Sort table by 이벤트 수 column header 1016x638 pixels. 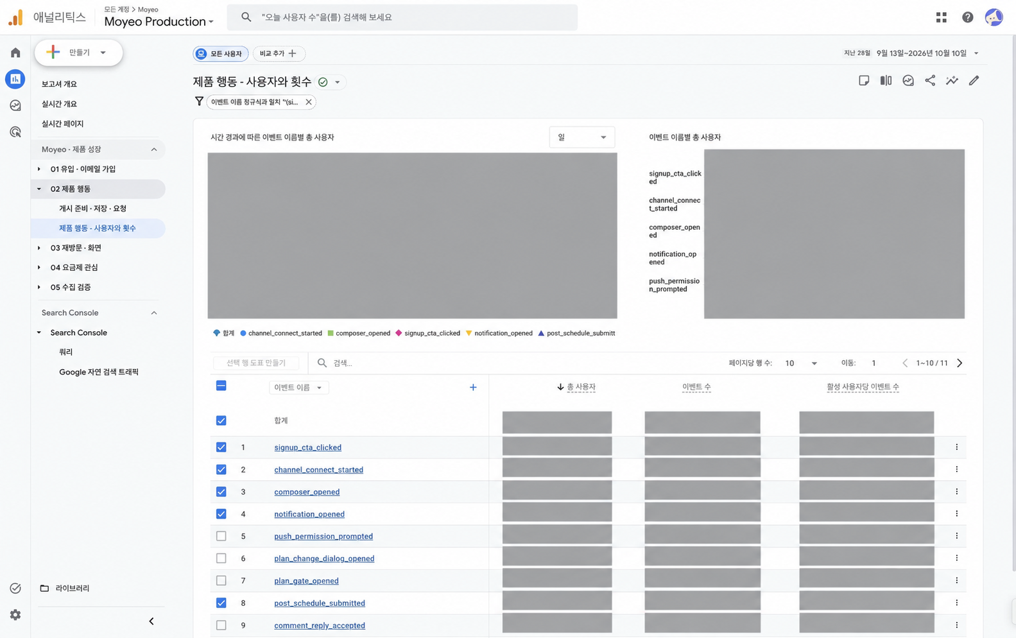click(x=696, y=387)
